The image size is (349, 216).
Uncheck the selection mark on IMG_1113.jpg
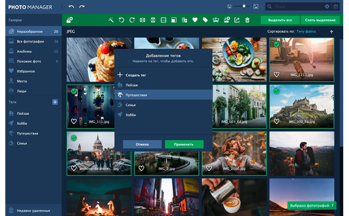[277, 44]
